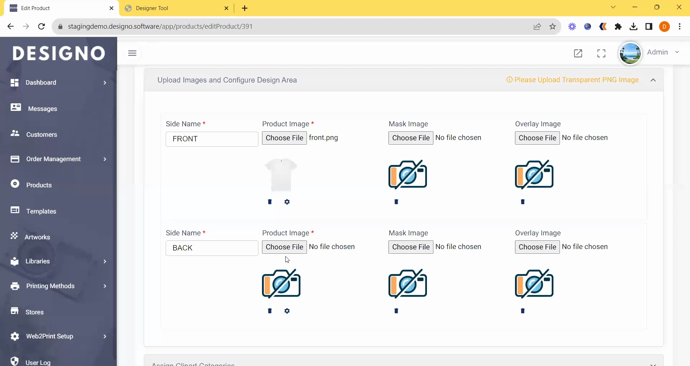
Task: Delete the BACK overlay image with trash icon
Action: pos(523,311)
